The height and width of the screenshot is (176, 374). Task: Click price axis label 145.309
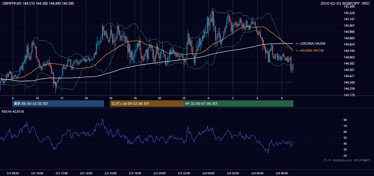click(x=349, y=6)
